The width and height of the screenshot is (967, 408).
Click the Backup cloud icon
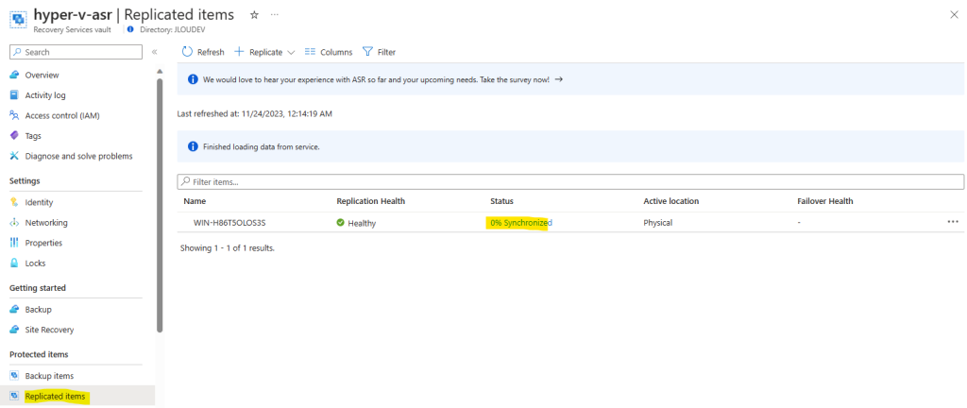[15, 310]
